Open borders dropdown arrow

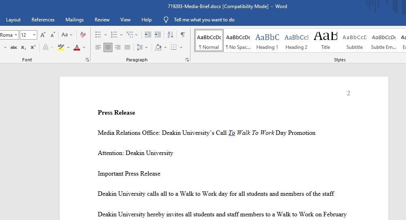tap(181, 47)
